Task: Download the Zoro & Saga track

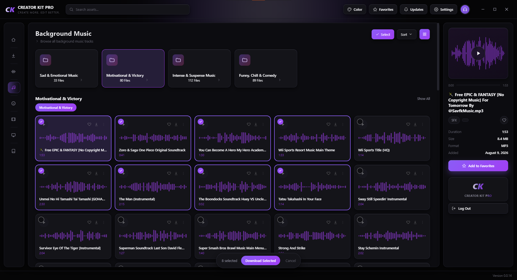Action: (x=176, y=124)
